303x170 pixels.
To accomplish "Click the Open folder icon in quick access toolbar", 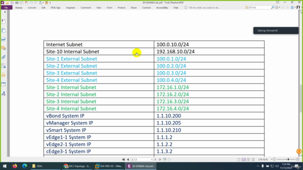I will pos(7,3).
